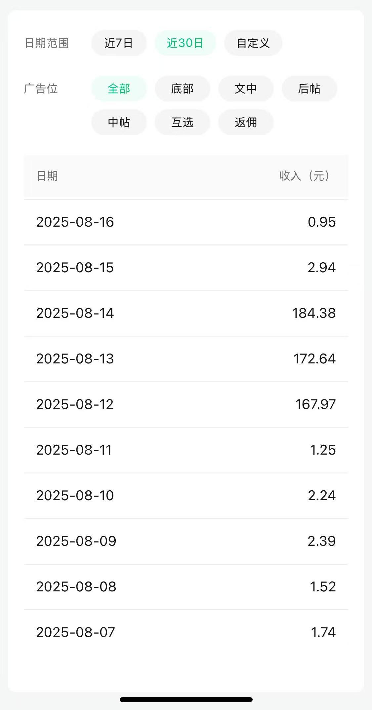Filter by 互选 ad position
Viewport: 372px width, 710px height.
(x=183, y=122)
